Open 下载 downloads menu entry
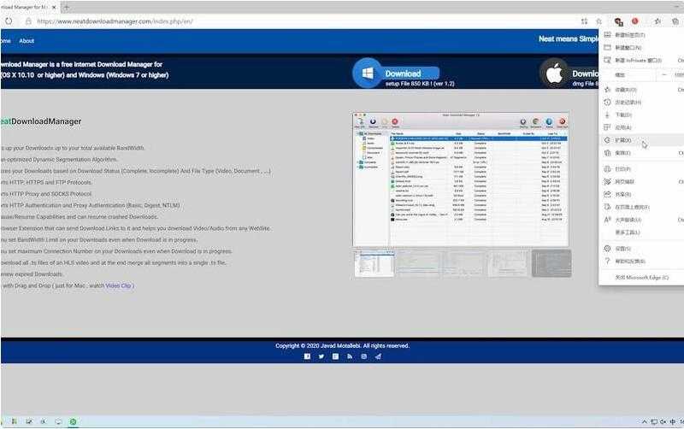The height and width of the screenshot is (429, 684). [x=642, y=115]
